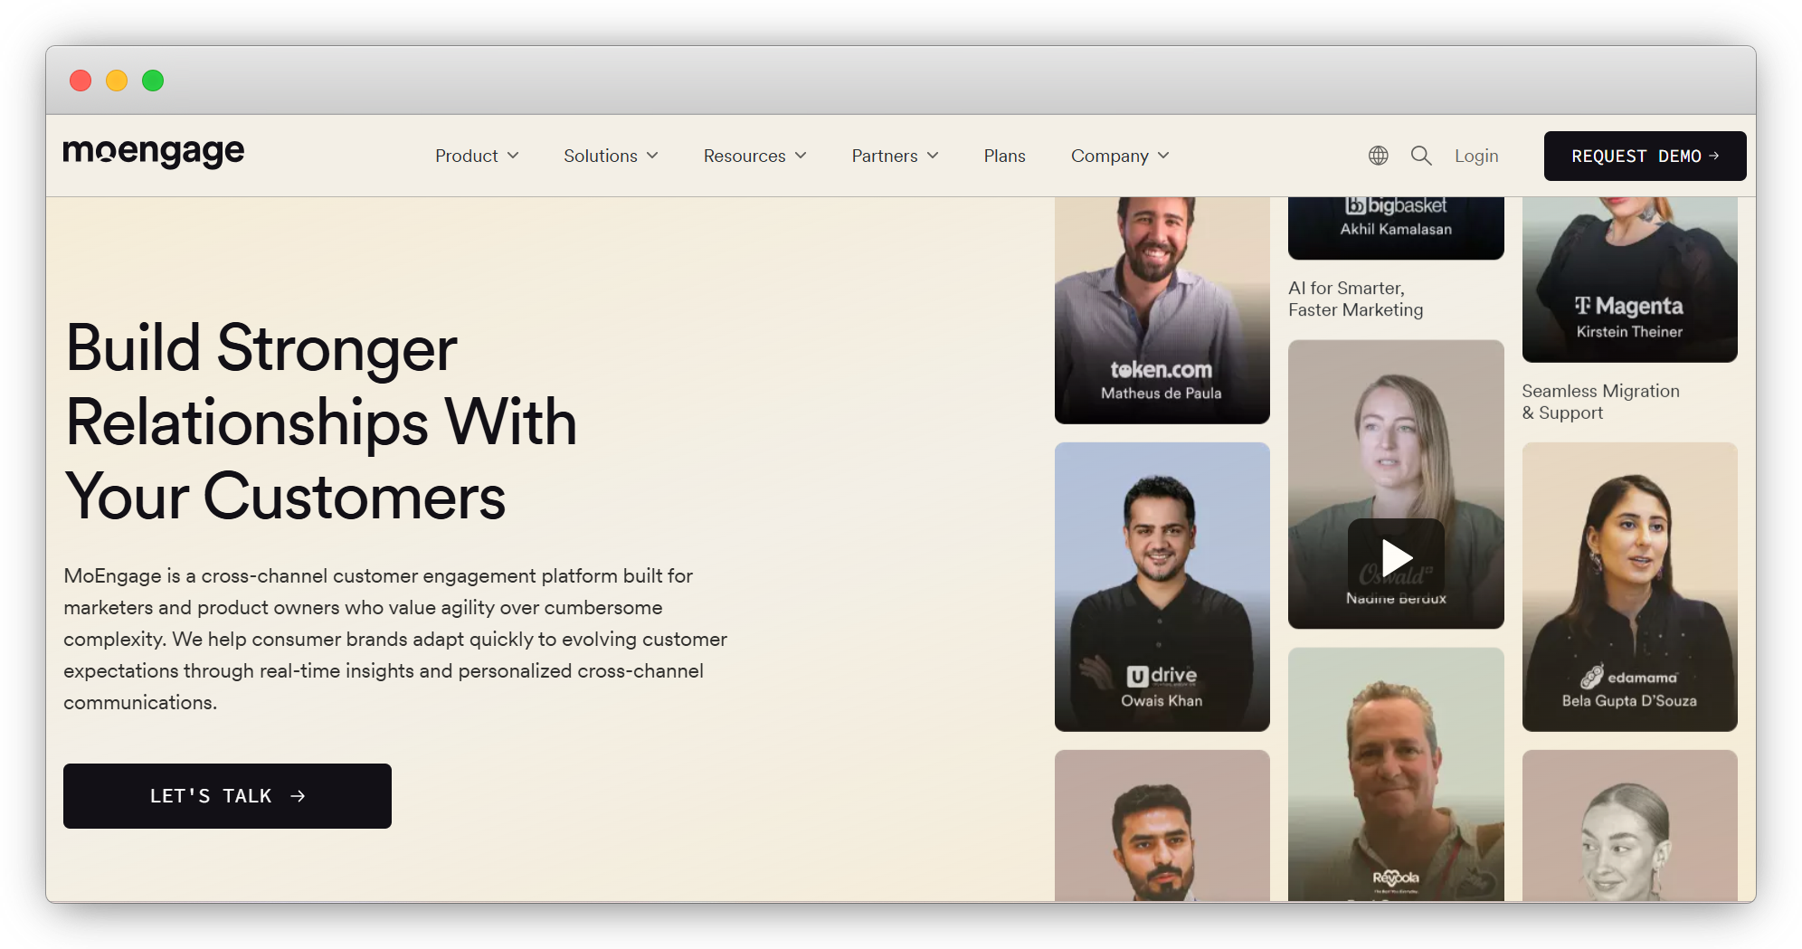
Task: Open the edamama Bela Gupta D'Souza card
Action: (x=1629, y=586)
